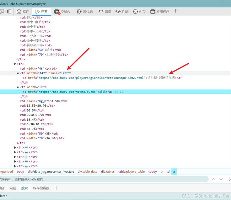231x200 pixels.
Task: Open the nba.hupu.com/teams/bucks link
Action: coord(67,92)
